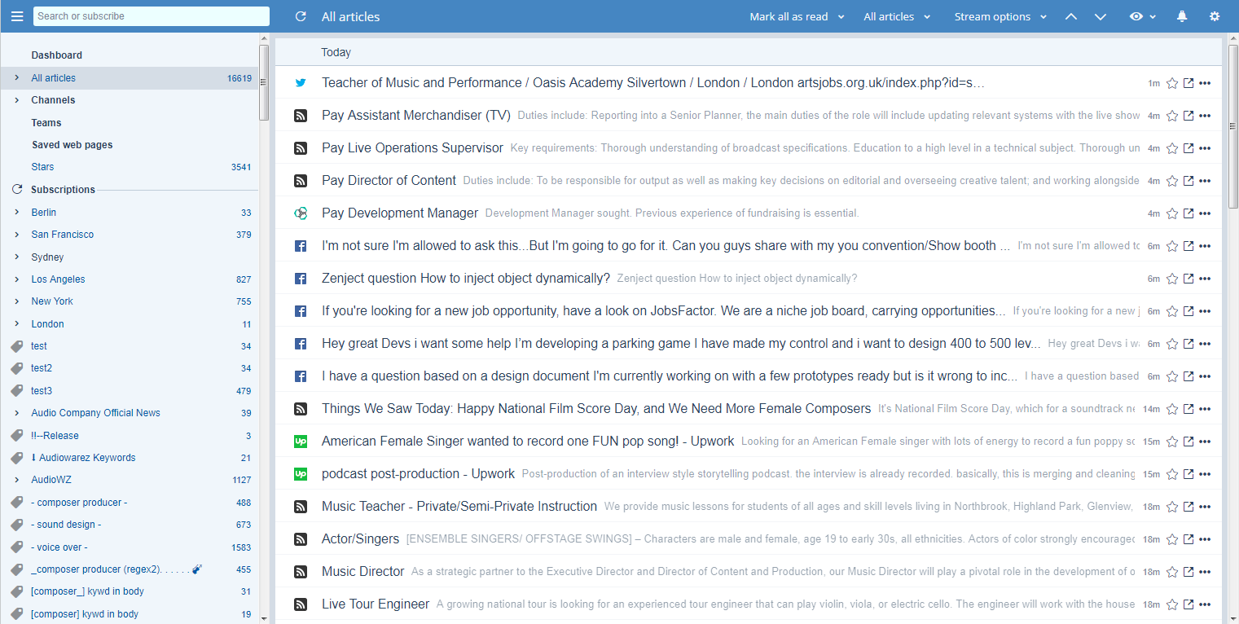Expand the New York folder
1239x624 pixels.
(17, 301)
